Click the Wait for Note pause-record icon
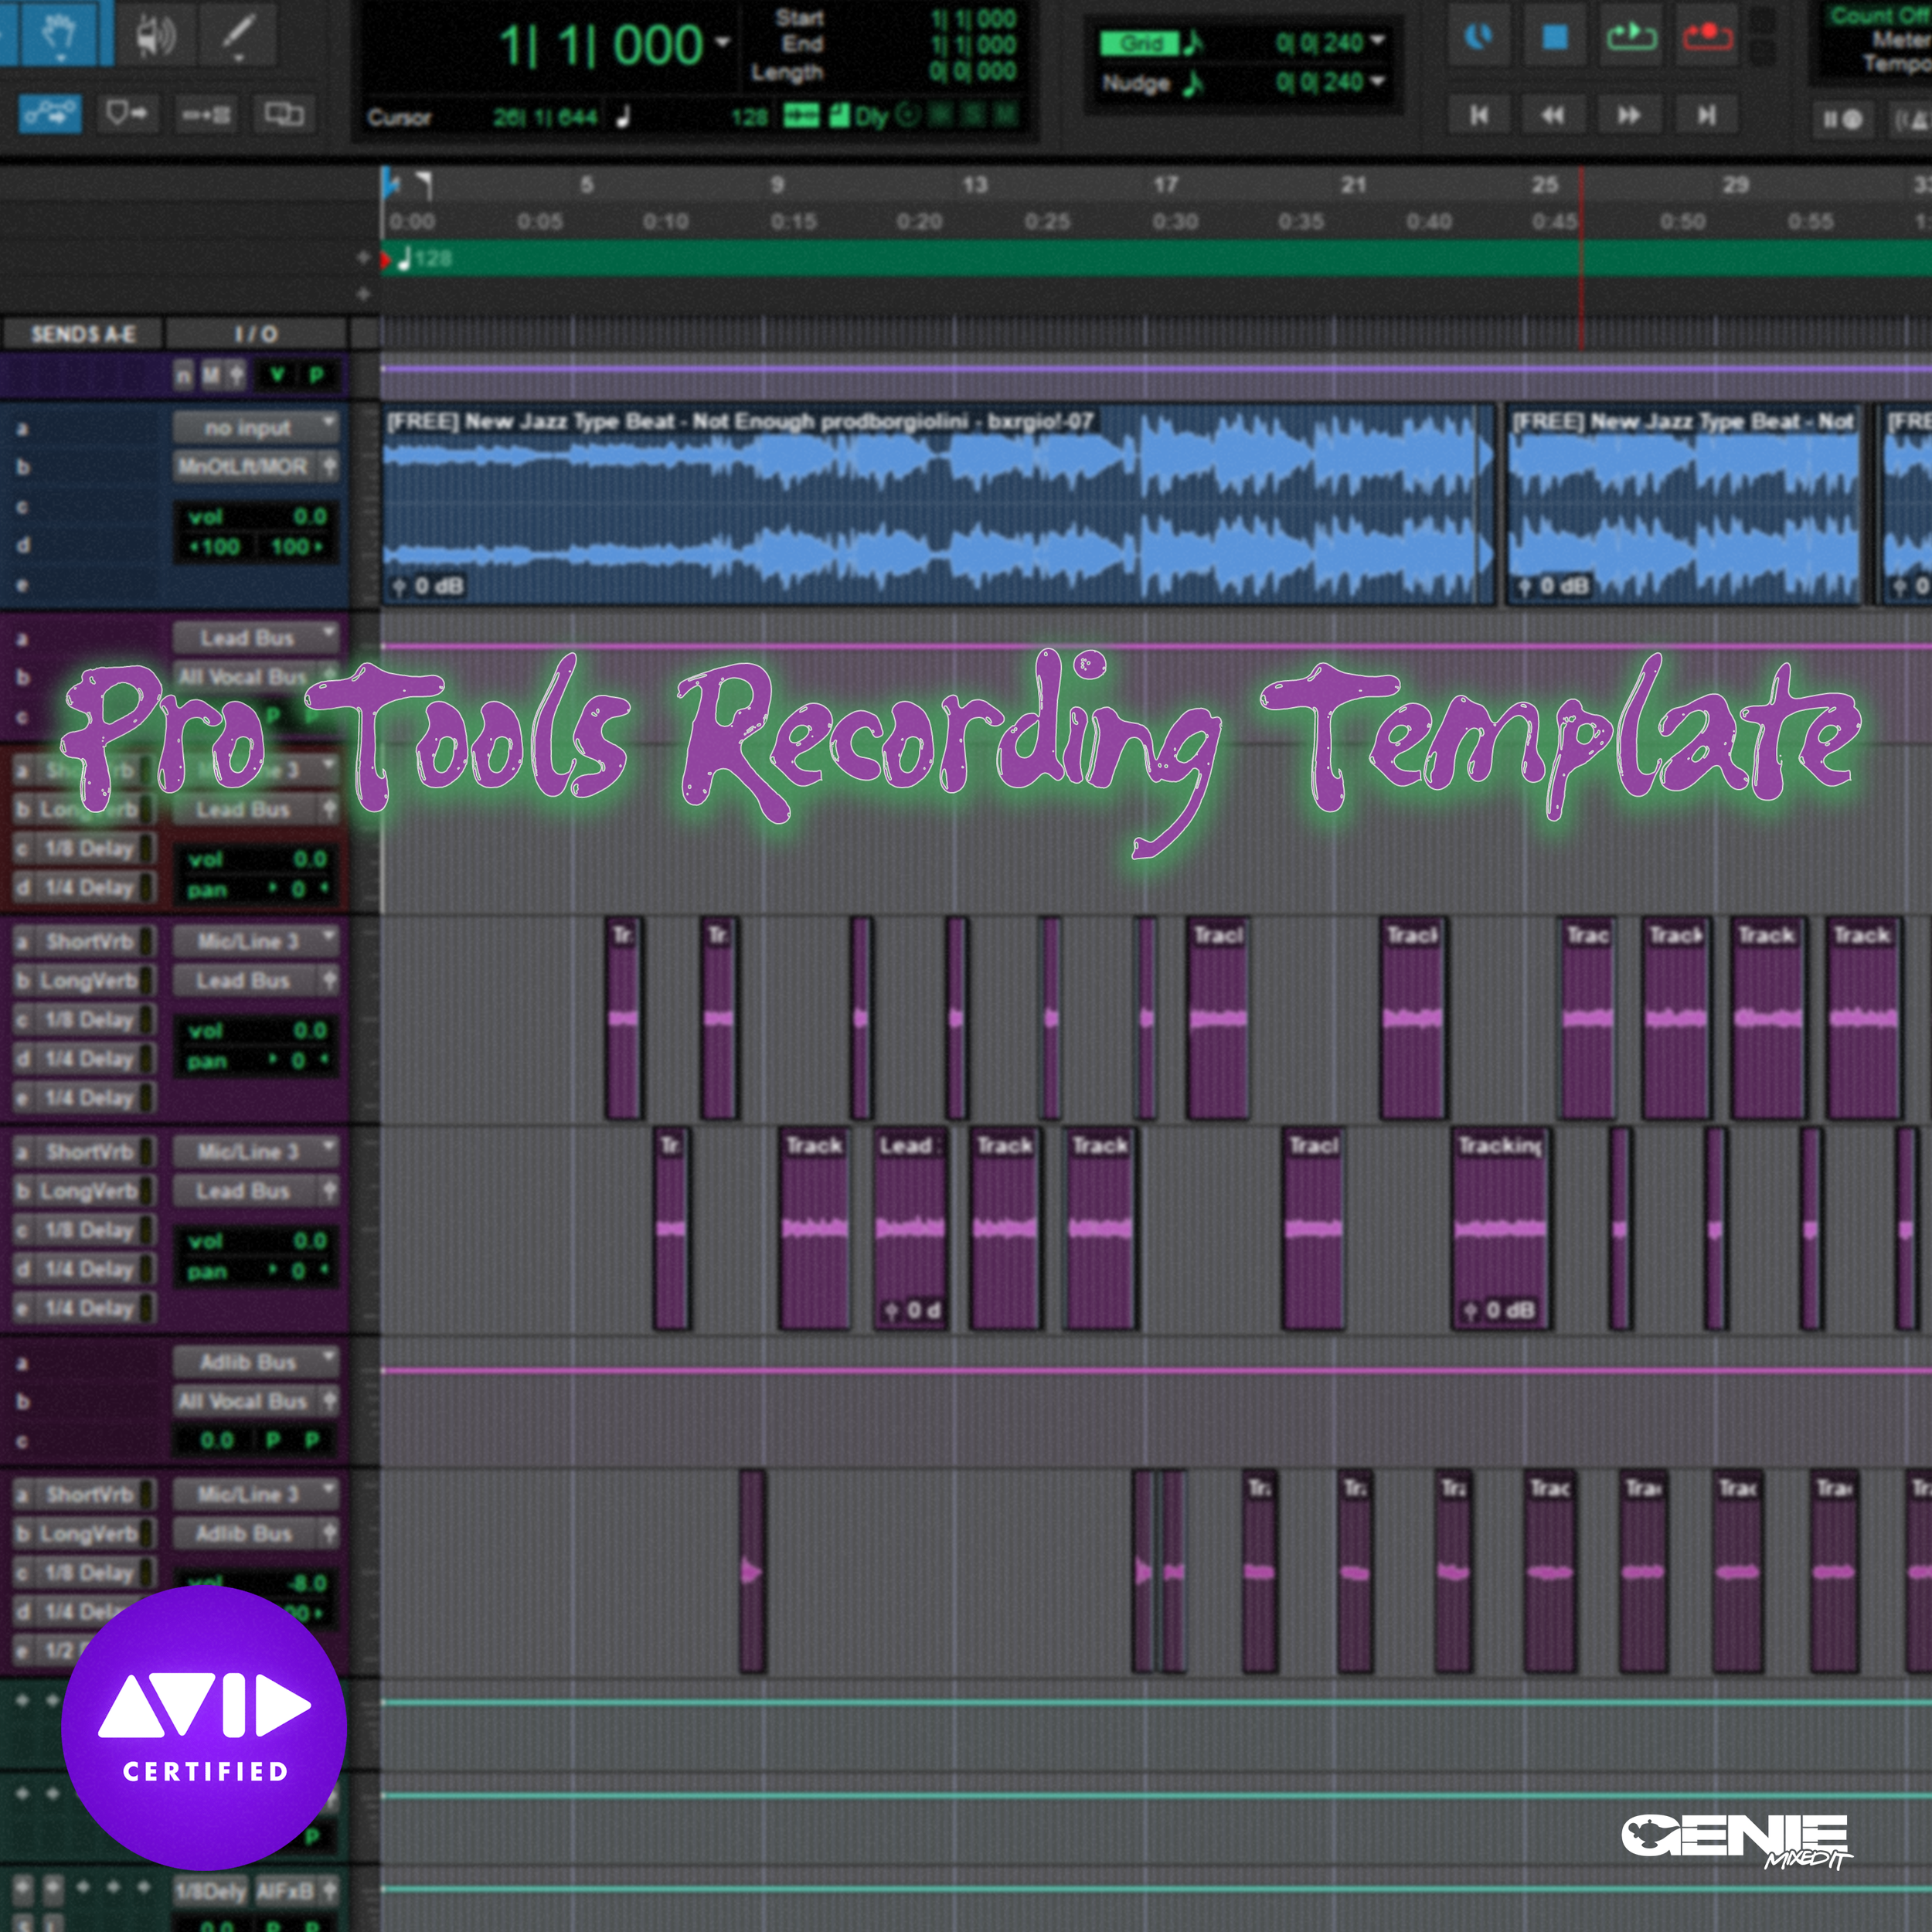This screenshot has height=1932, width=1932. tap(1843, 120)
